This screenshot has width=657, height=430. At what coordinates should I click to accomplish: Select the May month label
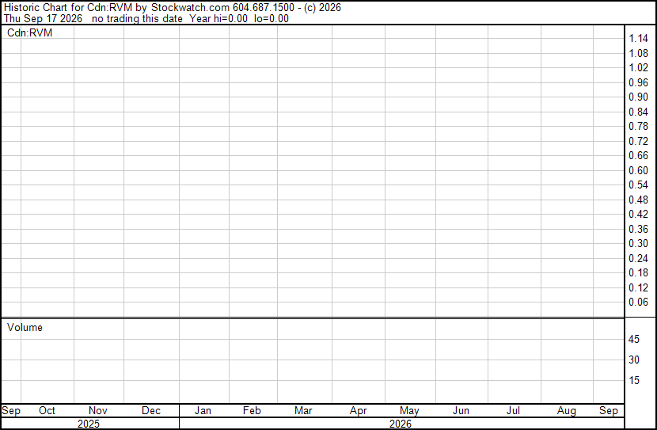pos(409,410)
